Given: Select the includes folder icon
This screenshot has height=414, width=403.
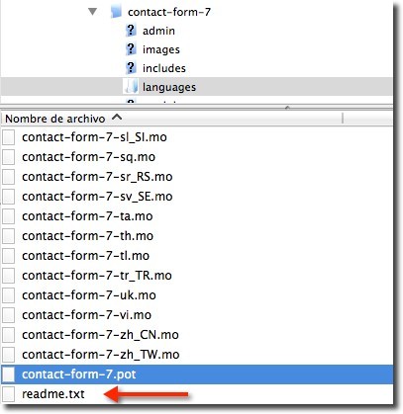Looking at the screenshot, I should point(131,68).
